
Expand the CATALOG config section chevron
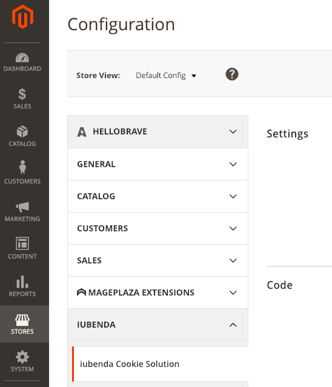(233, 196)
